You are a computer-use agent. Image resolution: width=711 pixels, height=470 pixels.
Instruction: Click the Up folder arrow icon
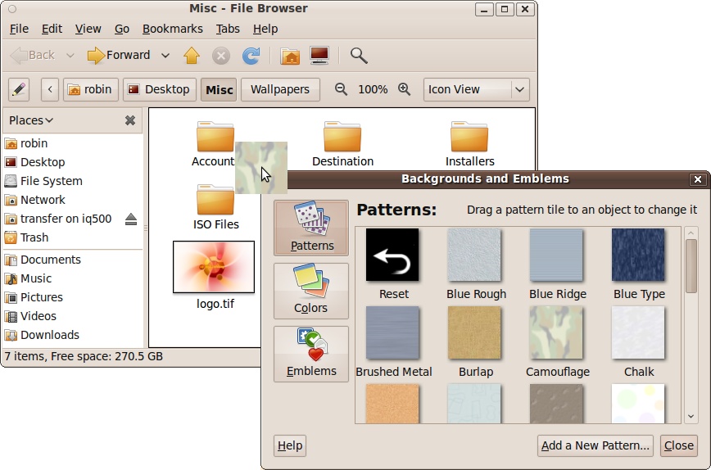click(192, 56)
